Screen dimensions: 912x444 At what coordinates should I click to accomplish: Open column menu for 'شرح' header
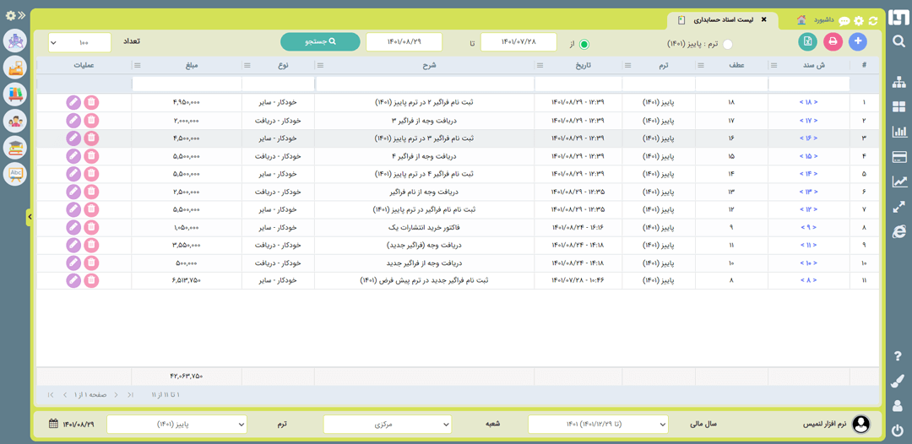click(x=320, y=65)
